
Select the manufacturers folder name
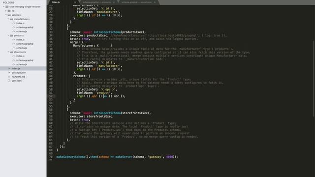point(22,19)
